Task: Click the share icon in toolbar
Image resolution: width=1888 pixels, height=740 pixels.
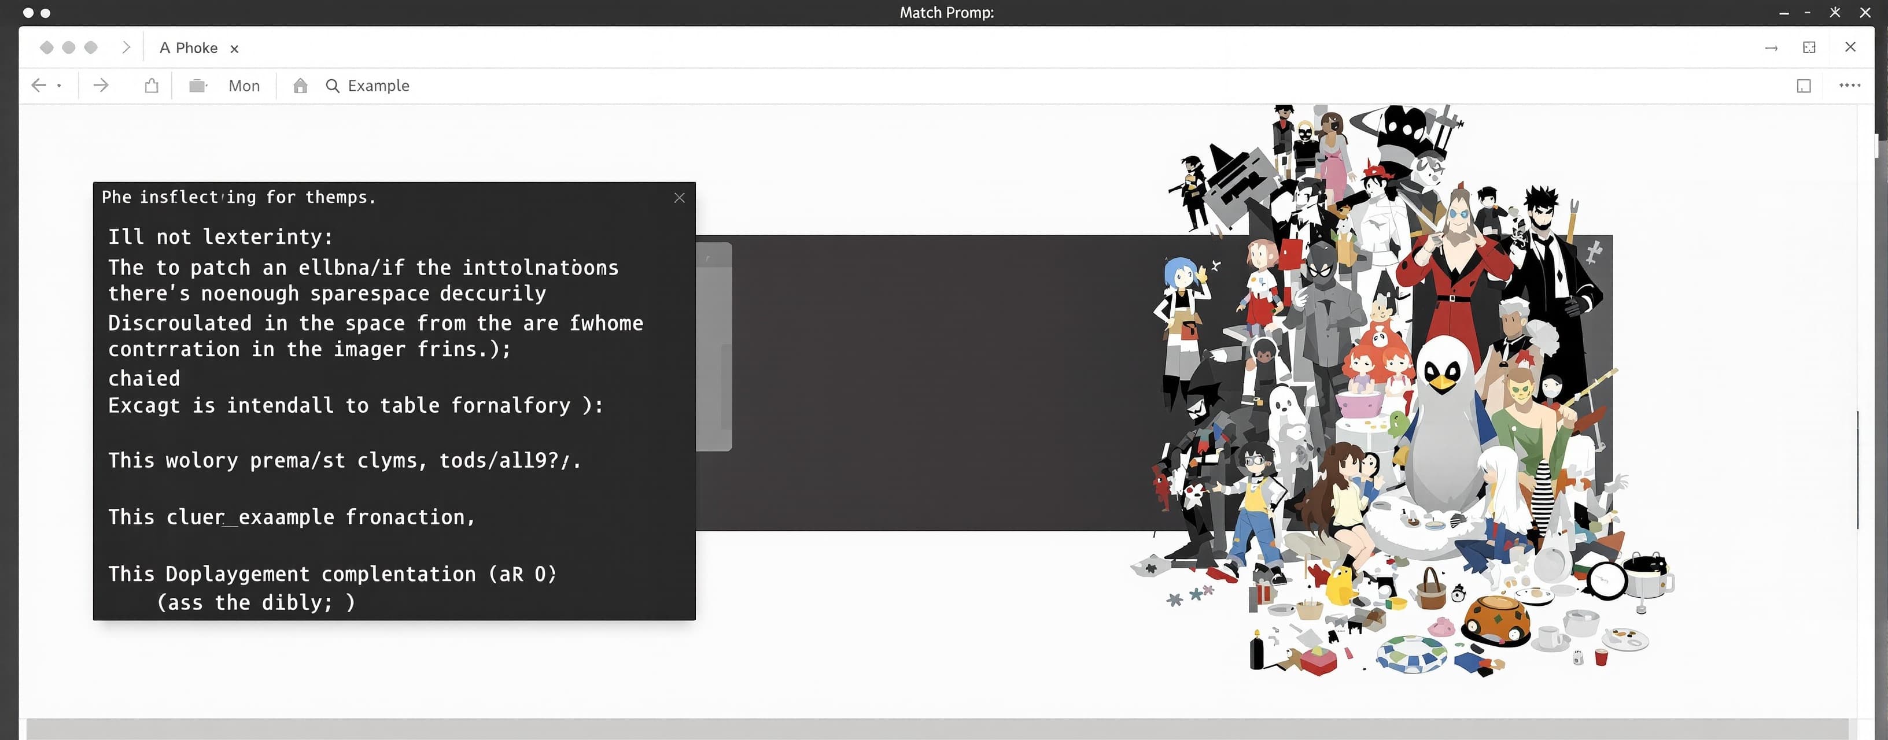Action: 152,86
